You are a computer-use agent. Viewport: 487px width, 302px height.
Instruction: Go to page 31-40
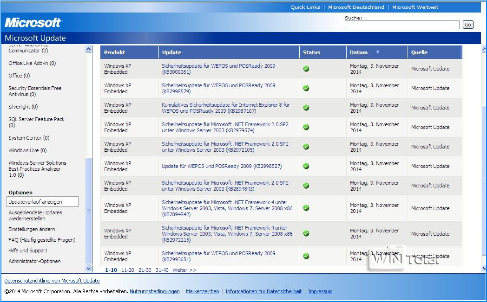pos(162,270)
